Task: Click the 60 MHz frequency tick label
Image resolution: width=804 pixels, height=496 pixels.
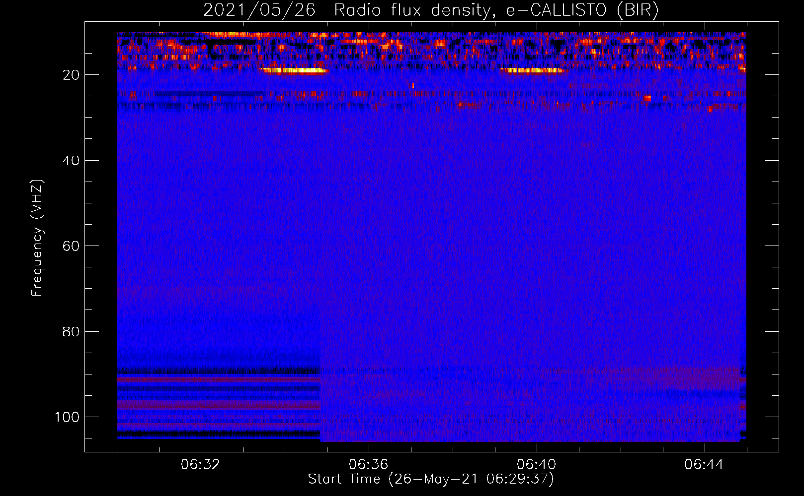Action: pyautogui.click(x=72, y=246)
